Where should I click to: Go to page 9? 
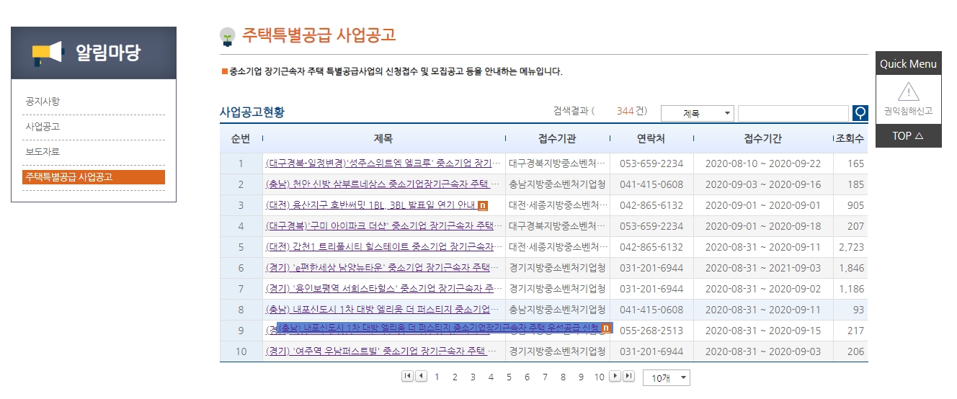point(581,377)
